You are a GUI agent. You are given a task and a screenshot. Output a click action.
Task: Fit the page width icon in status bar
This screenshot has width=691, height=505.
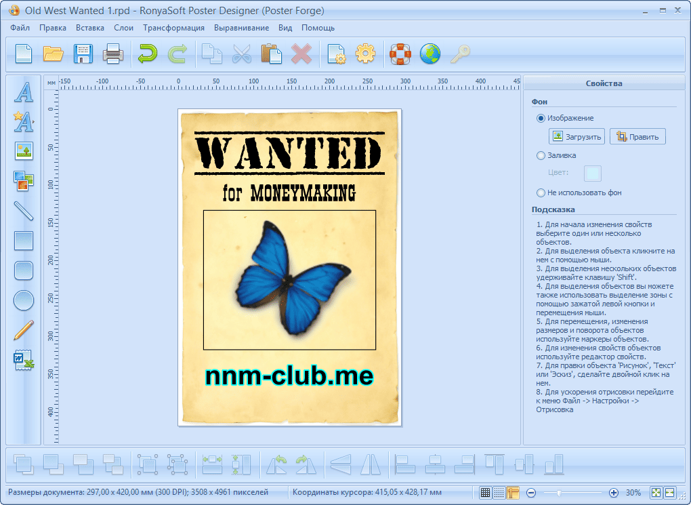670,493
